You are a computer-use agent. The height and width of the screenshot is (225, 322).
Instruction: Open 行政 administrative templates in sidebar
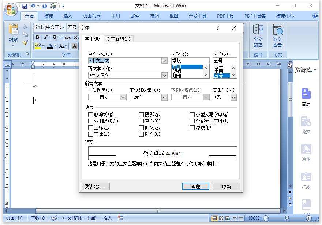[306, 181]
